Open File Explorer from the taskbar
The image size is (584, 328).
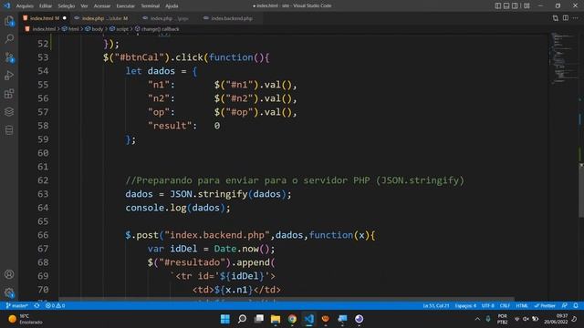click(276, 319)
